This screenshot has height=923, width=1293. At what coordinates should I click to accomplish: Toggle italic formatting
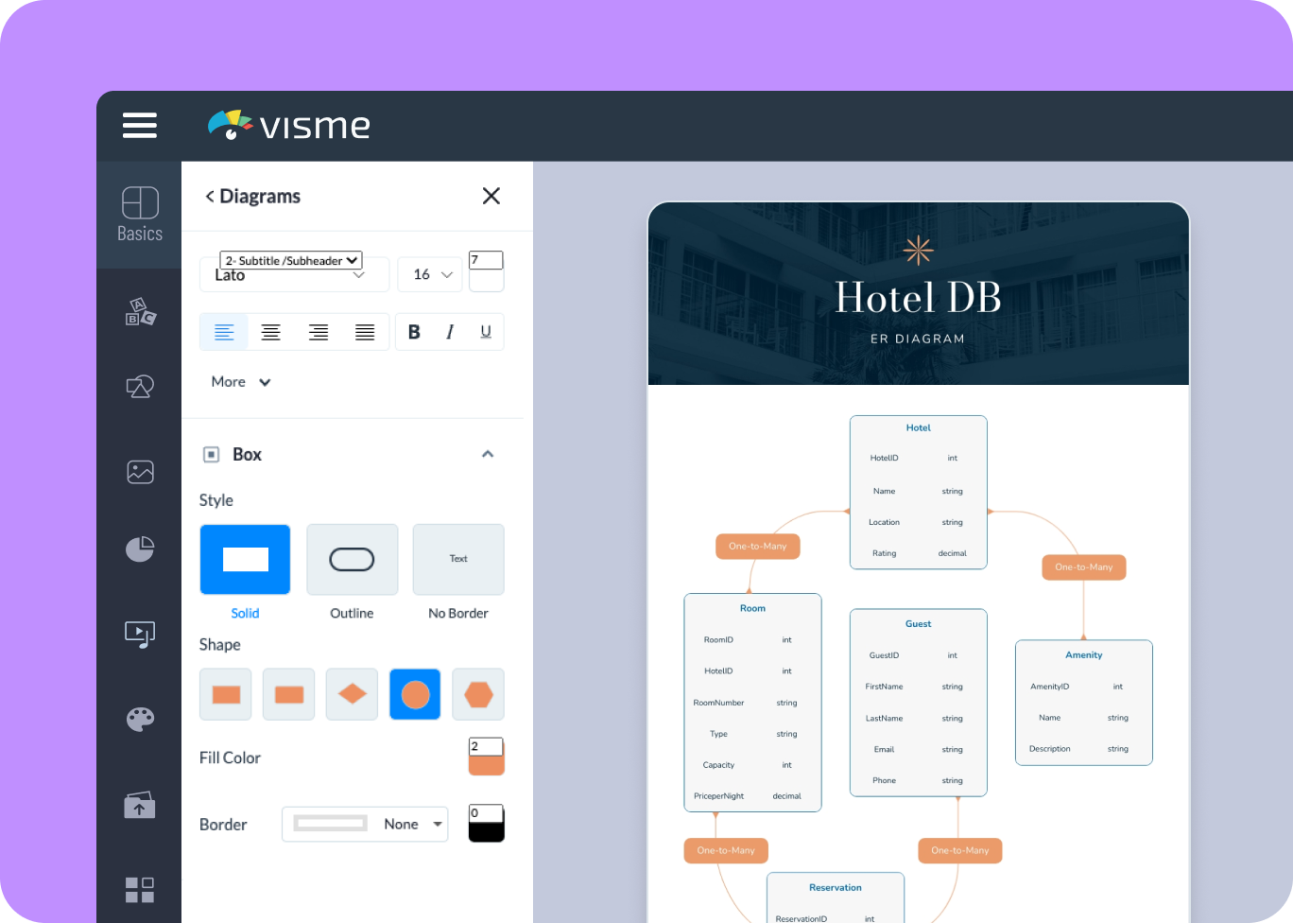click(450, 332)
